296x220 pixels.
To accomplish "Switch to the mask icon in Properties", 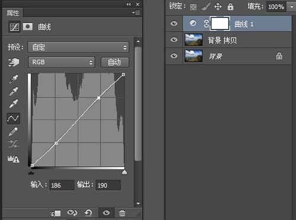I will coord(28,27).
